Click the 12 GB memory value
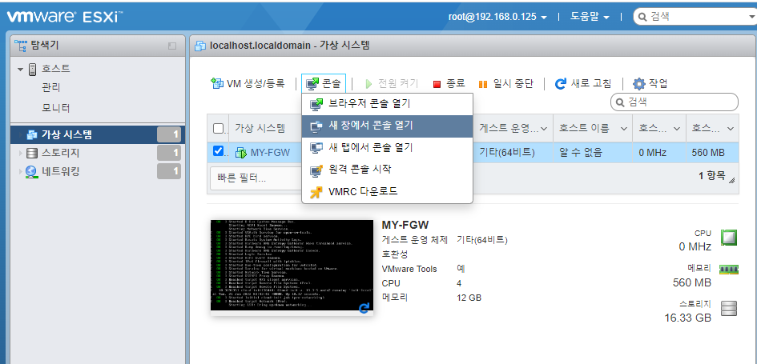Viewport: 757px width, 364px height. (x=469, y=298)
